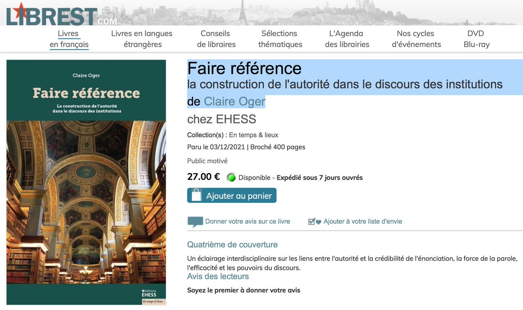Open Donner votre avis sur ce livre
This screenshot has height=310, width=523.
point(248,221)
